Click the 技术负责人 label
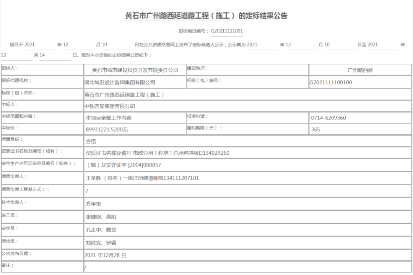Viewport: 413px width, 275px height. click(x=14, y=202)
